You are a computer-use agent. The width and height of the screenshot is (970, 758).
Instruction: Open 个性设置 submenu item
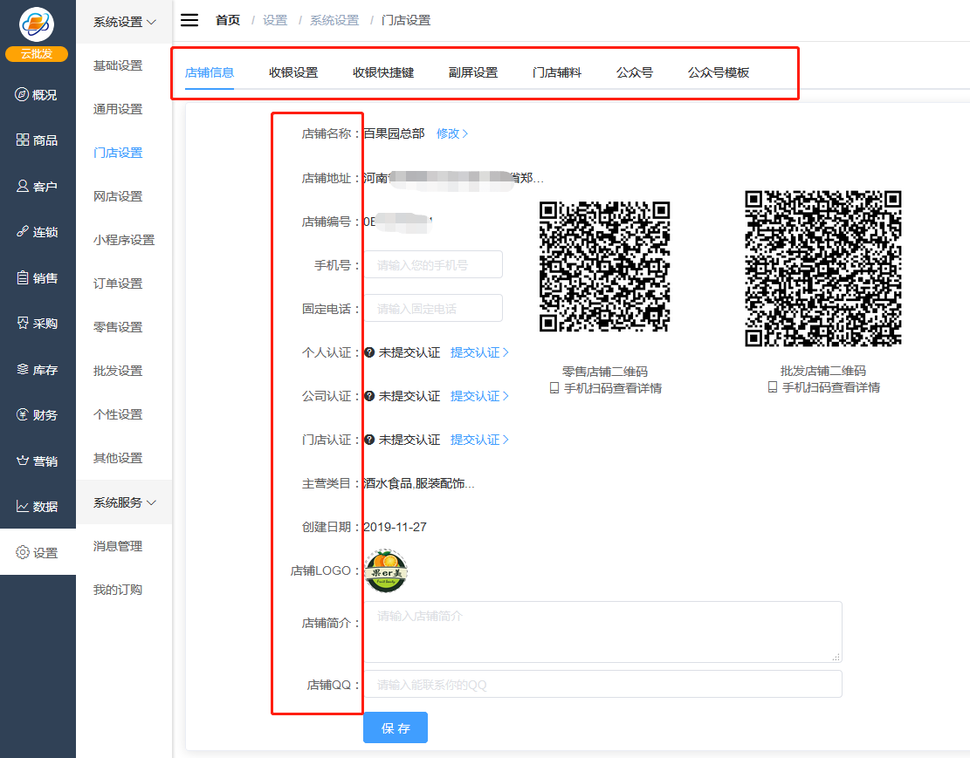coord(118,414)
